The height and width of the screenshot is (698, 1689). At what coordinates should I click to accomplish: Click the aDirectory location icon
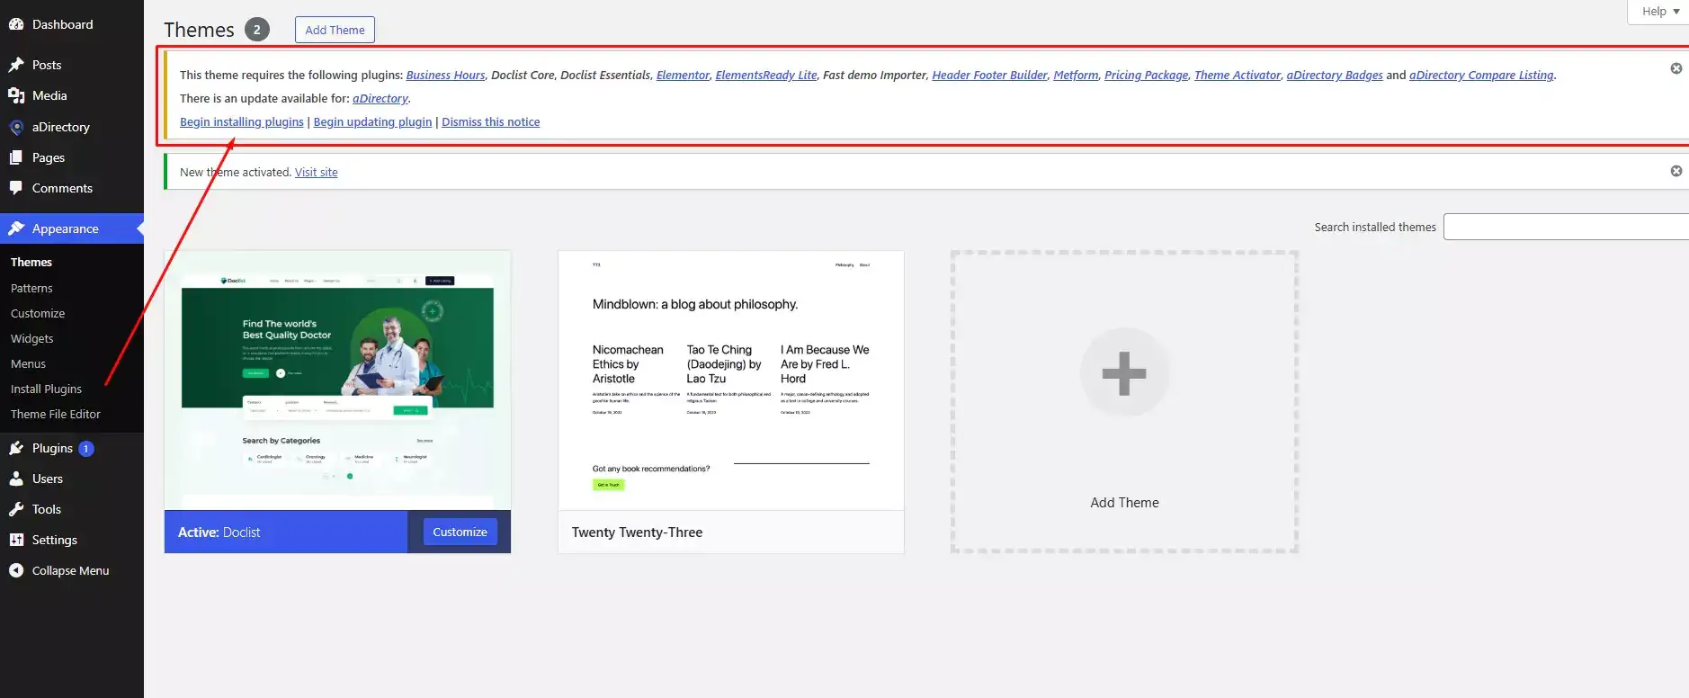pyautogui.click(x=16, y=127)
